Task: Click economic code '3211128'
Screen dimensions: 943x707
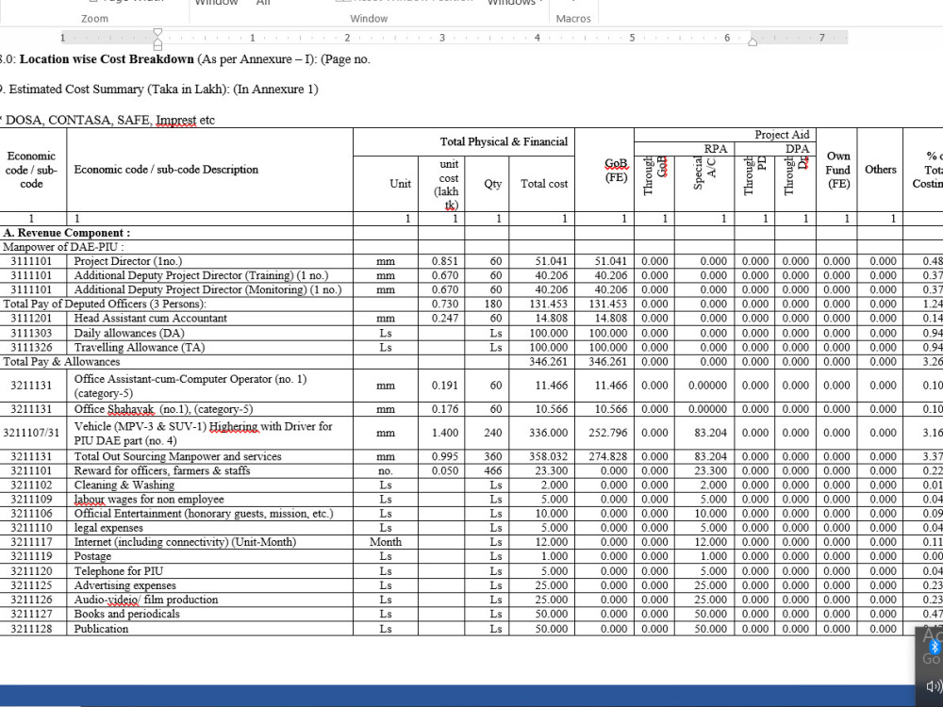Action: (x=31, y=629)
